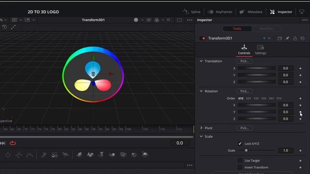
Task: Toggle the Lock X/Y/Z checkbox
Action: 240,144
